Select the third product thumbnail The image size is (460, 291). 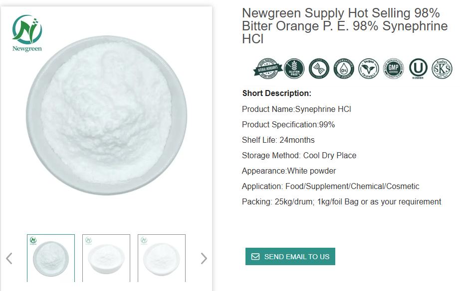(x=162, y=258)
